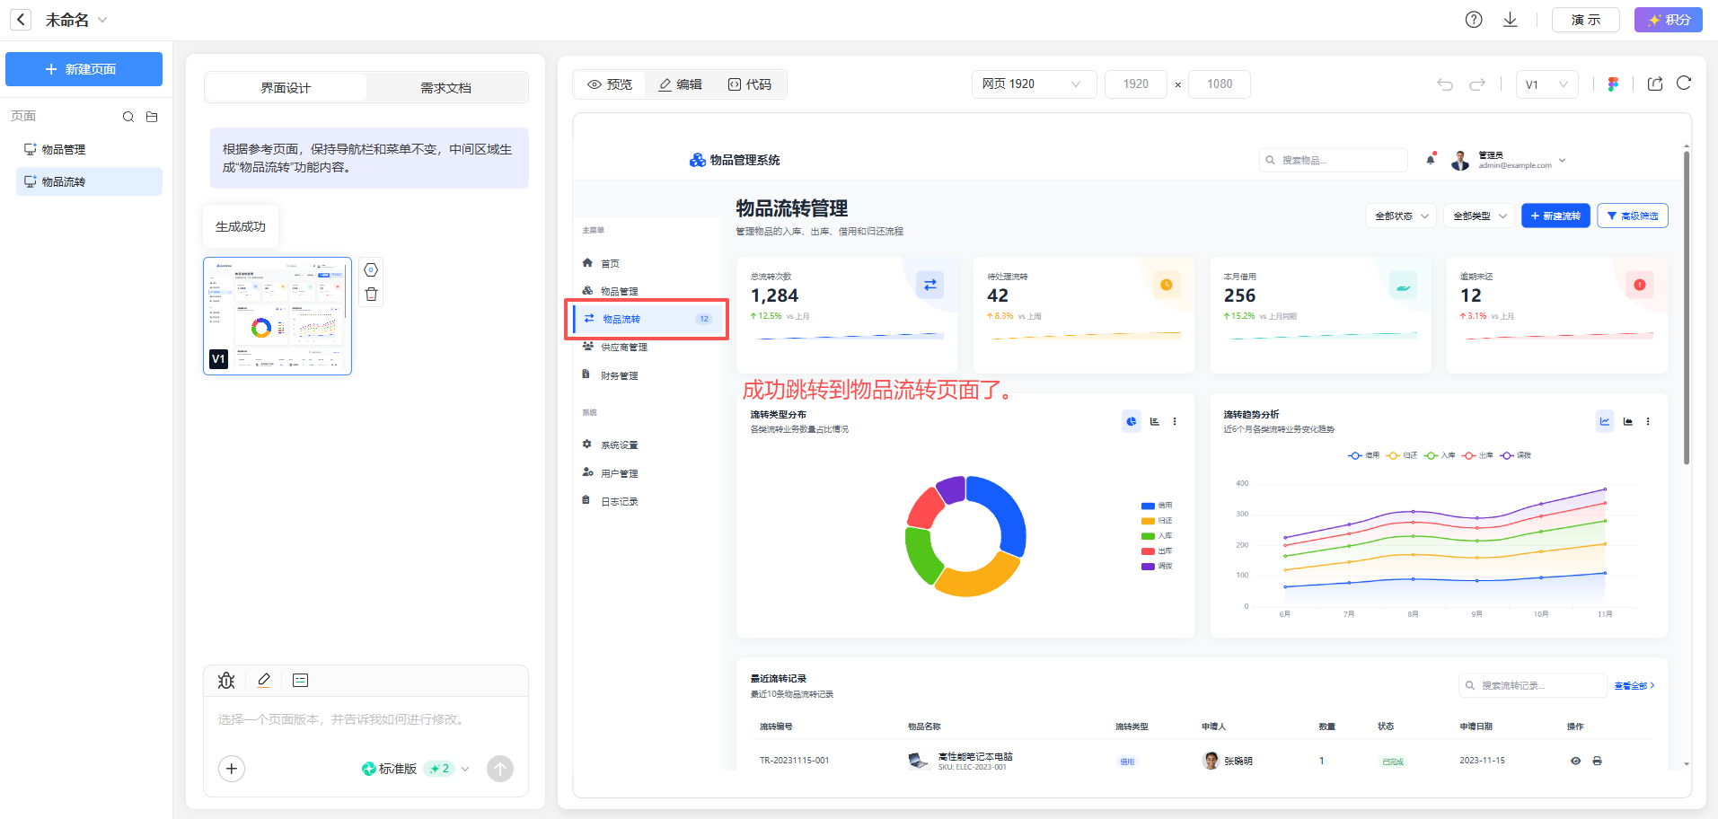Click the 演示 present button
This screenshot has height=819, width=1718.
pos(1585,20)
